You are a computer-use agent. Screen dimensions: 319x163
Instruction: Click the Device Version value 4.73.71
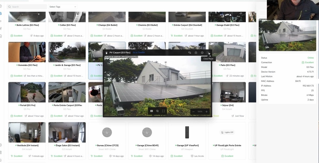click(311, 72)
